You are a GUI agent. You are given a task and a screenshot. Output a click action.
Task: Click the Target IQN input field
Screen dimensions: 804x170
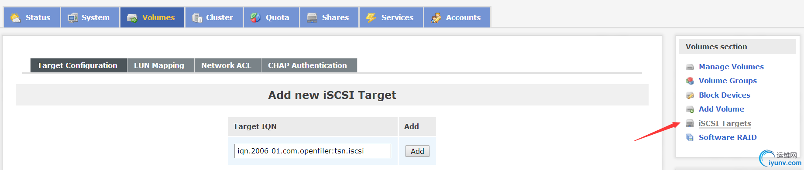(x=313, y=151)
